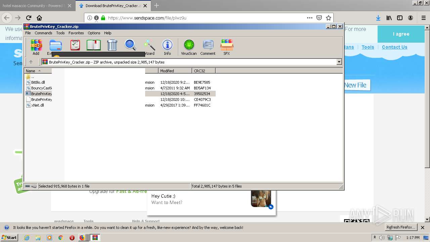This screenshot has width=430, height=242.
Task: Bookmark this page with star icon
Action: (329, 18)
